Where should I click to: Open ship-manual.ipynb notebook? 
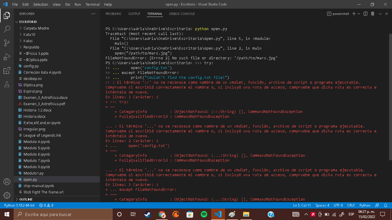[57, 186]
